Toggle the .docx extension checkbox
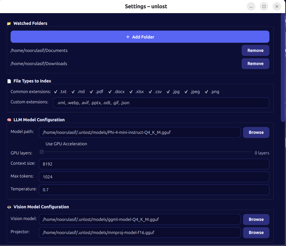 pos(110,92)
